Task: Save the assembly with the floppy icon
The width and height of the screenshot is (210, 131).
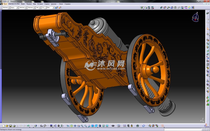Action: [x=10, y=126]
